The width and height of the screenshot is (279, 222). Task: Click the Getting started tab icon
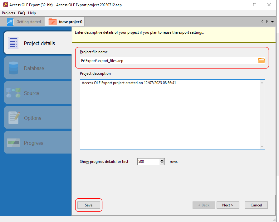click(x=10, y=22)
